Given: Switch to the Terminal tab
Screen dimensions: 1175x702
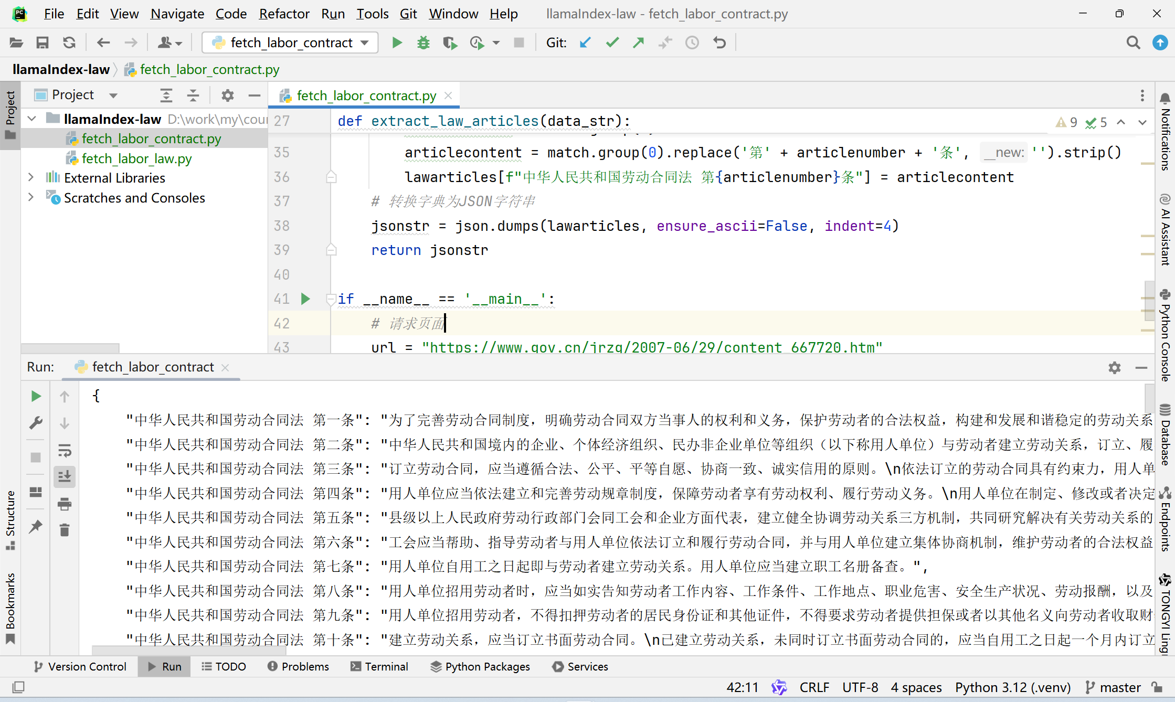Looking at the screenshot, I should (379, 666).
